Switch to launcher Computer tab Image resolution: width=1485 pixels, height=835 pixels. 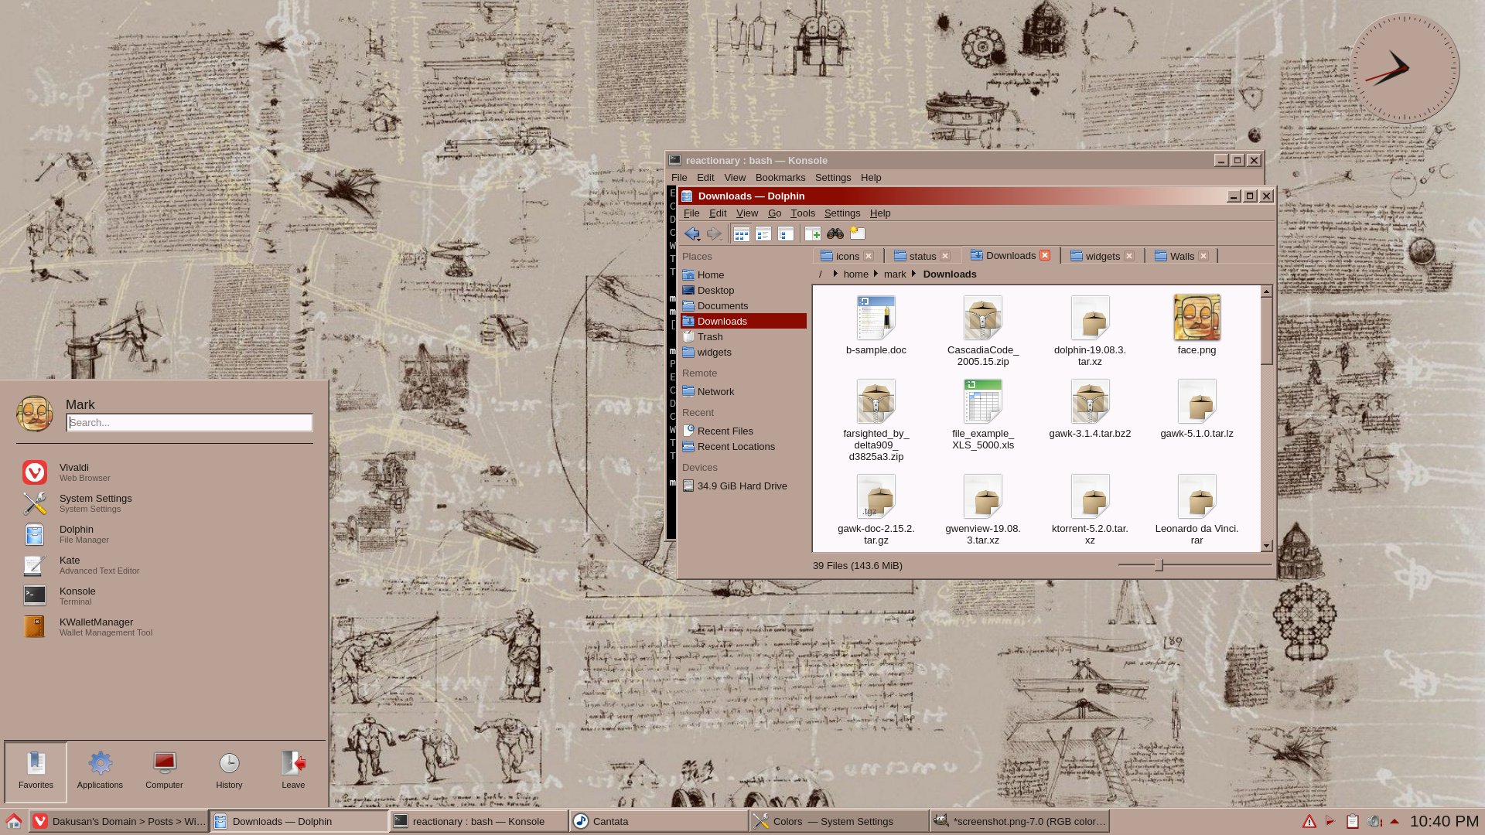point(164,772)
